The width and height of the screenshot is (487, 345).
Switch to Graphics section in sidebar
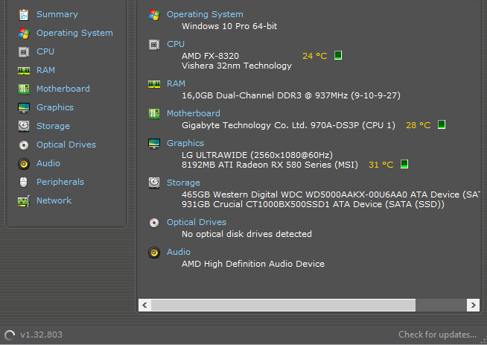[x=55, y=107]
